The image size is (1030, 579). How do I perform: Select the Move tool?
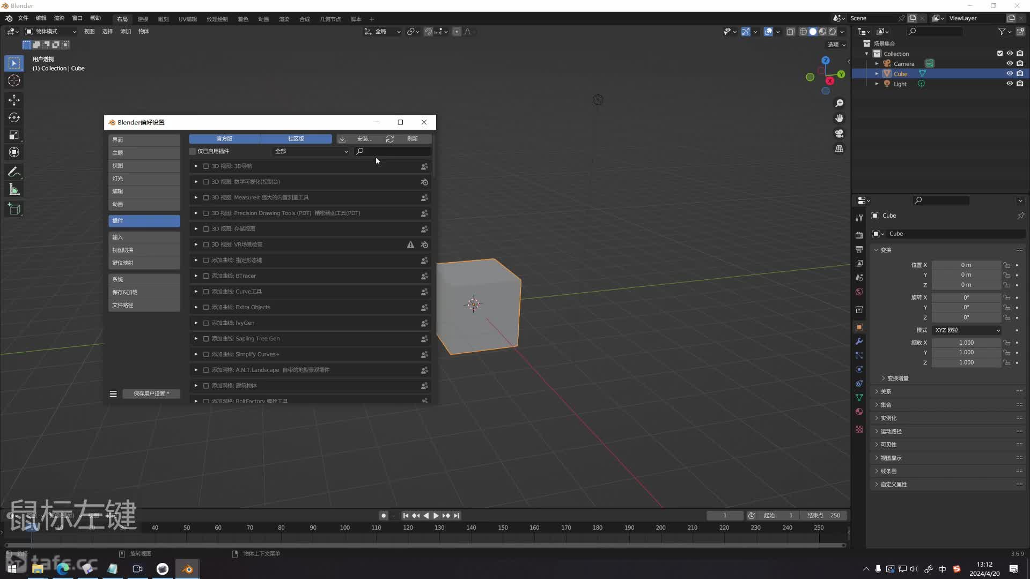[x=14, y=100]
